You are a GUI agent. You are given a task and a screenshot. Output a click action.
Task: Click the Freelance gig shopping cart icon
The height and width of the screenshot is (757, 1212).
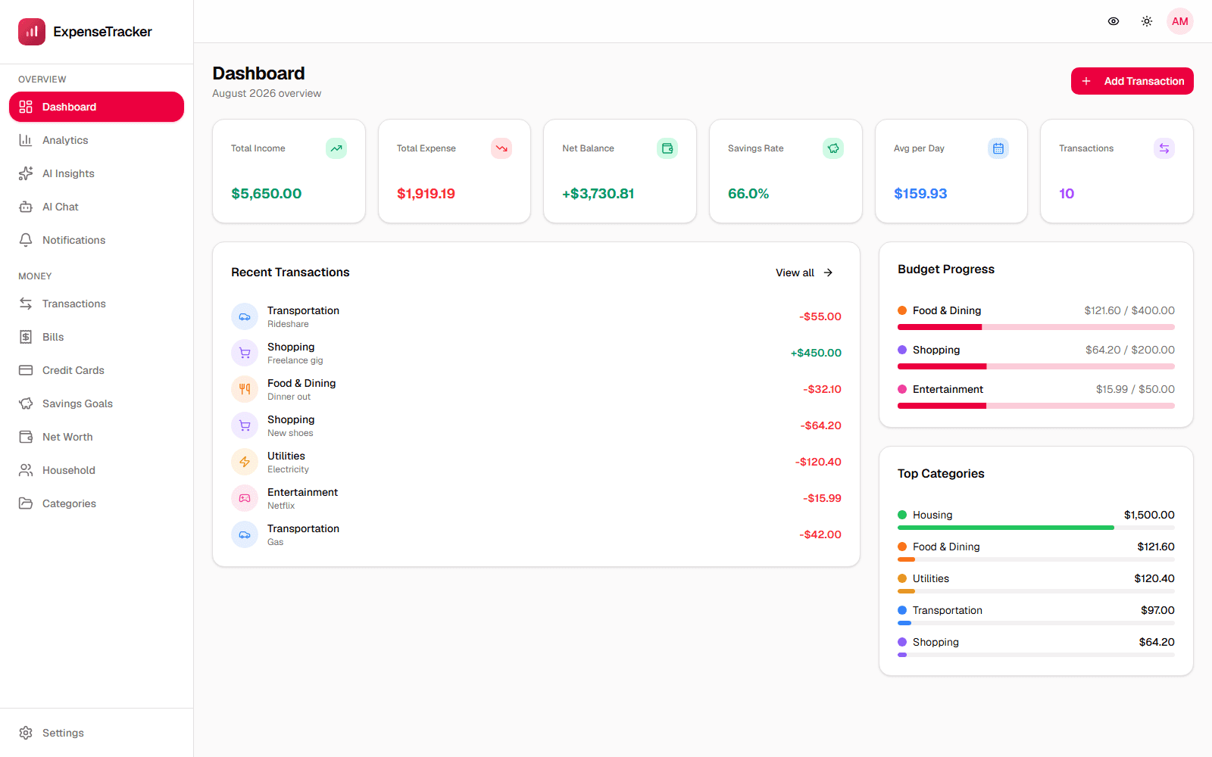pos(245,353)
